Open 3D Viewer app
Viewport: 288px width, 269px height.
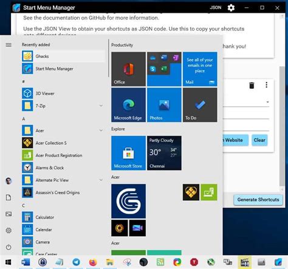63,93
